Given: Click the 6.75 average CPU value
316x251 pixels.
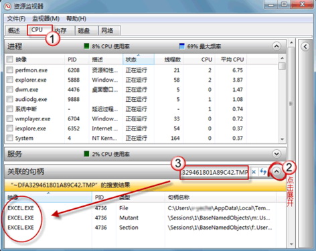Looking at the screenshot, I should coord(238,70).
